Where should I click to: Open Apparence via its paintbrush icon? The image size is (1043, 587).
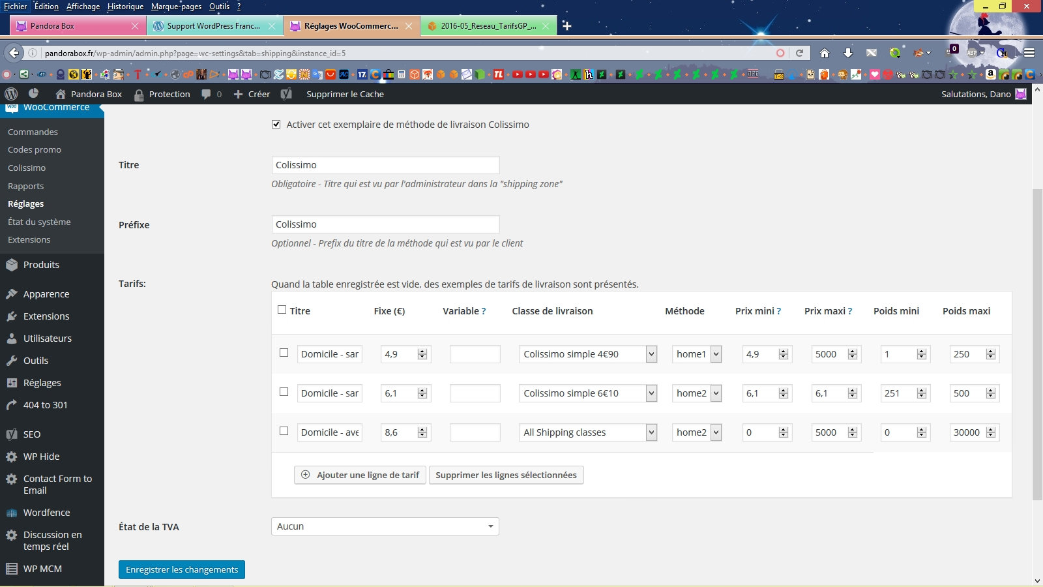[12, 294]
